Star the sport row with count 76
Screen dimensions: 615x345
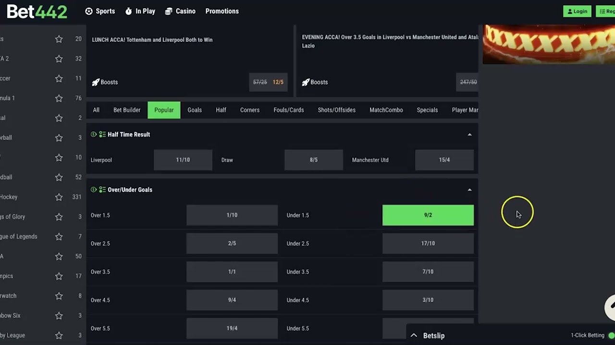[59, 98]
